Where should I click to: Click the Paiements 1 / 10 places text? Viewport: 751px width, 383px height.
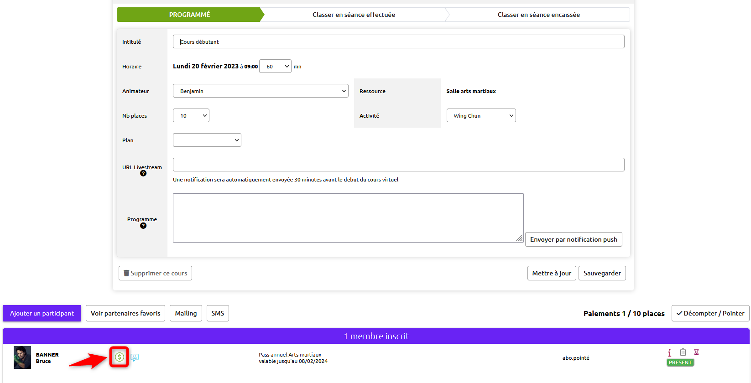(x=624, y=313)
